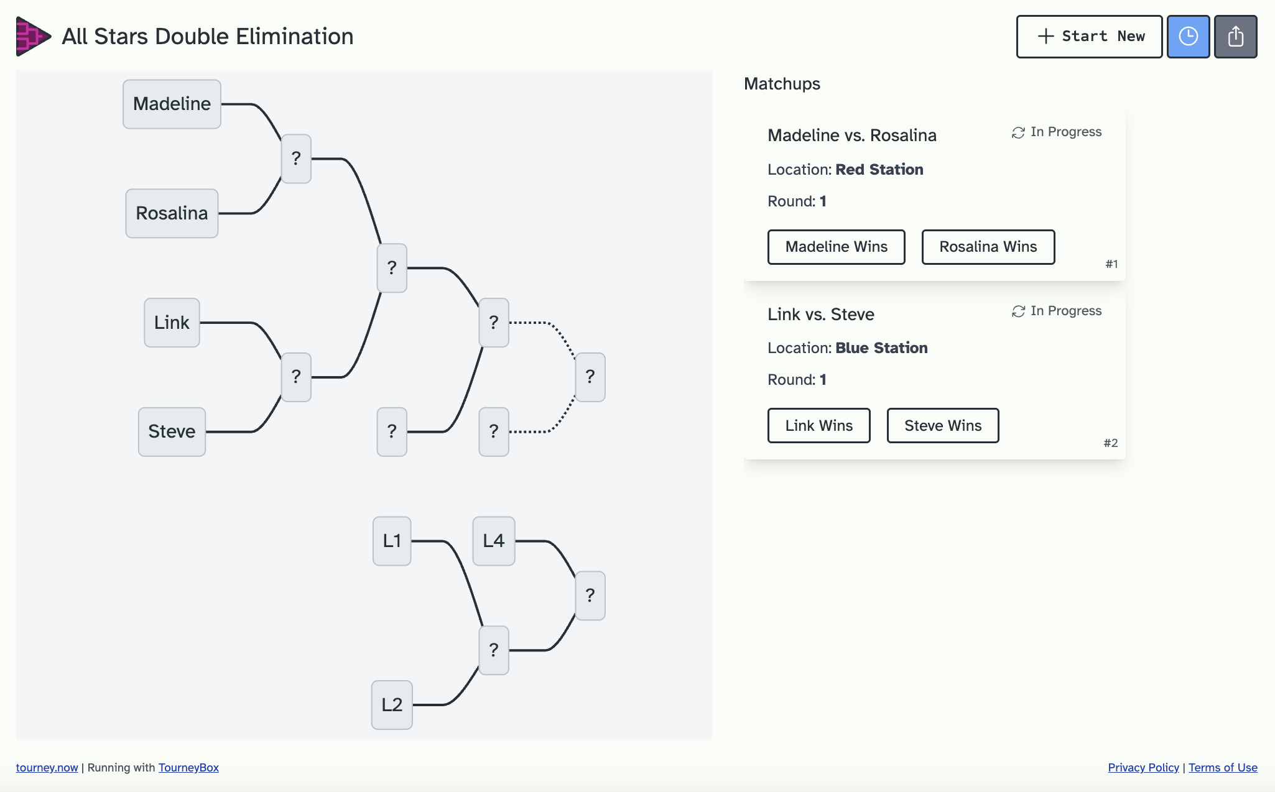The height and width of the screenshot is (792, 1275).
Task: Click the L4 losers bracket node
Action: [493, 541]
